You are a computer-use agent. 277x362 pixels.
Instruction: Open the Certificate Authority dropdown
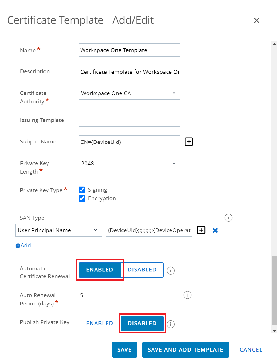(129, 93)
